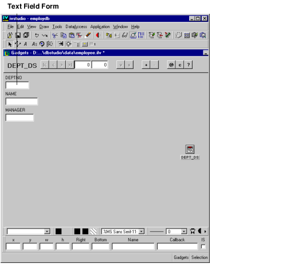This screenshot has height=267, width=282.
Task: Click the plus insert row navigator button
Action: (146, 65)
